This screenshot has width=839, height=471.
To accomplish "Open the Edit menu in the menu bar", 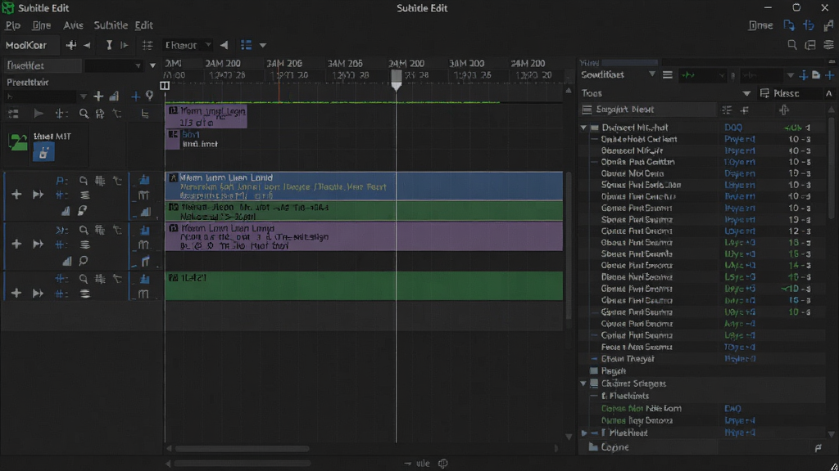I will tap(143, 25).
